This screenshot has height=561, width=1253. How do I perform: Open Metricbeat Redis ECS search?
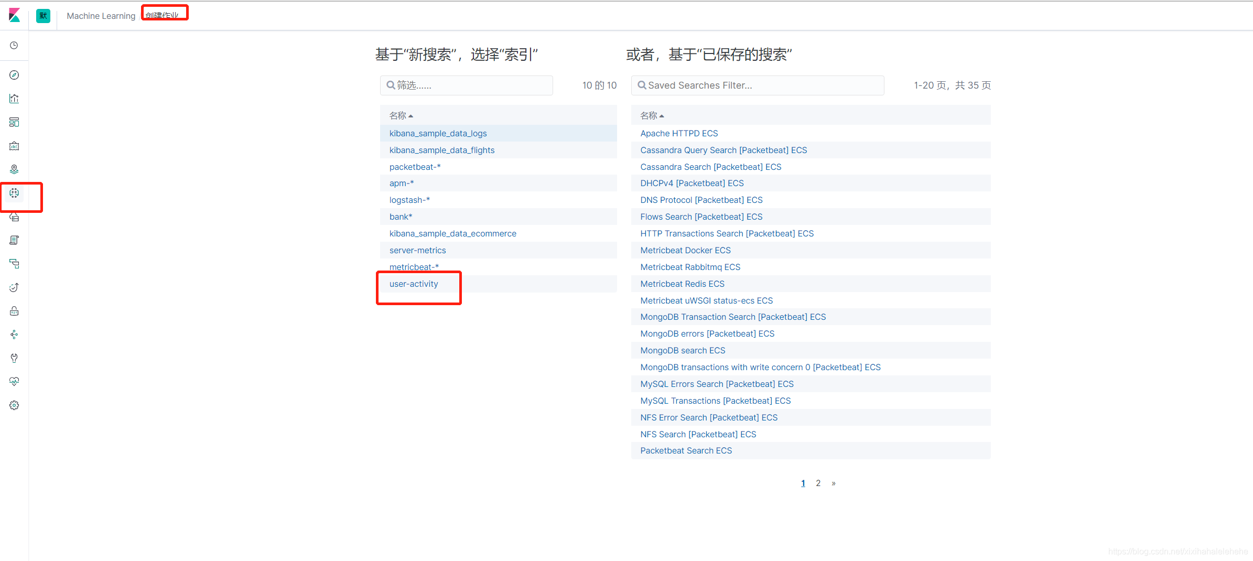pyautogui.click(x=683, y=284)
